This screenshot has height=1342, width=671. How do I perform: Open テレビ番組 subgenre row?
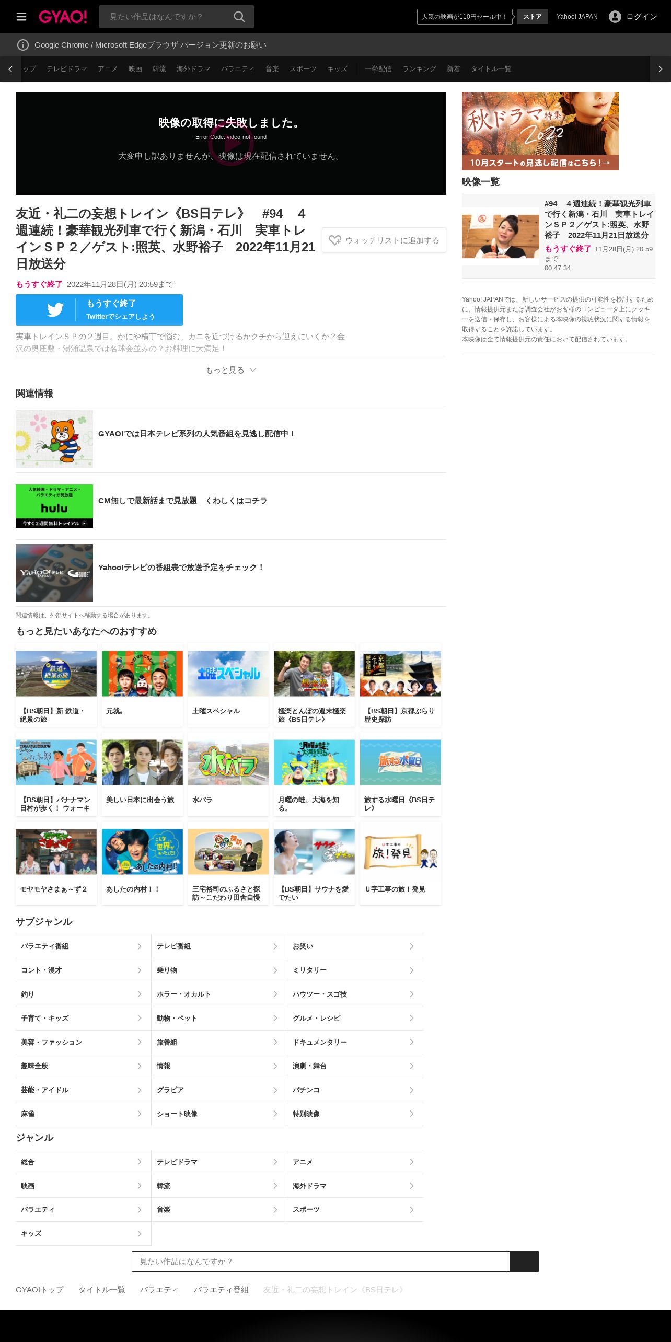point(219,946)
